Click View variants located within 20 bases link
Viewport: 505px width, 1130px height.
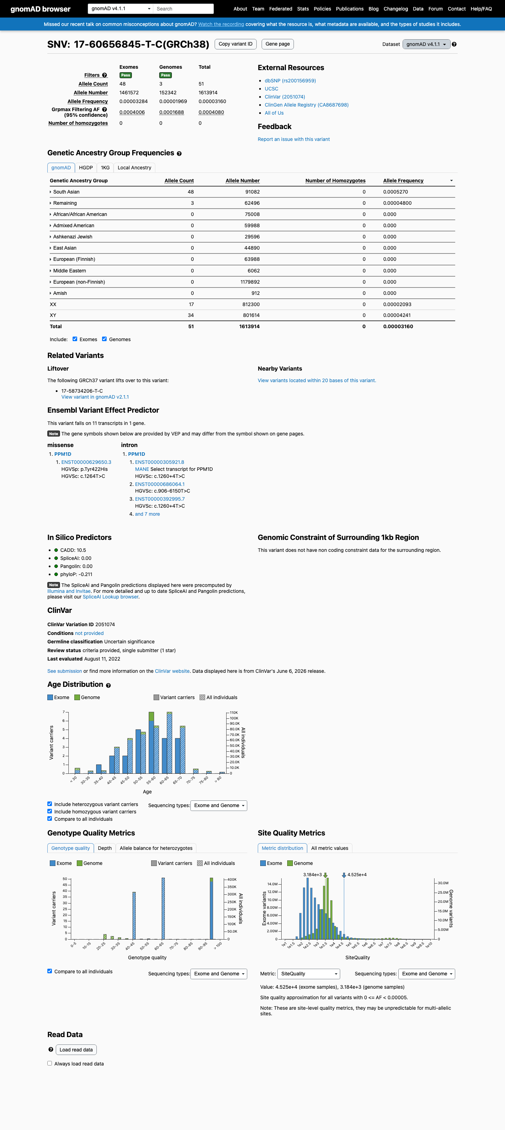pyautogui.click(x=317, y=381)
